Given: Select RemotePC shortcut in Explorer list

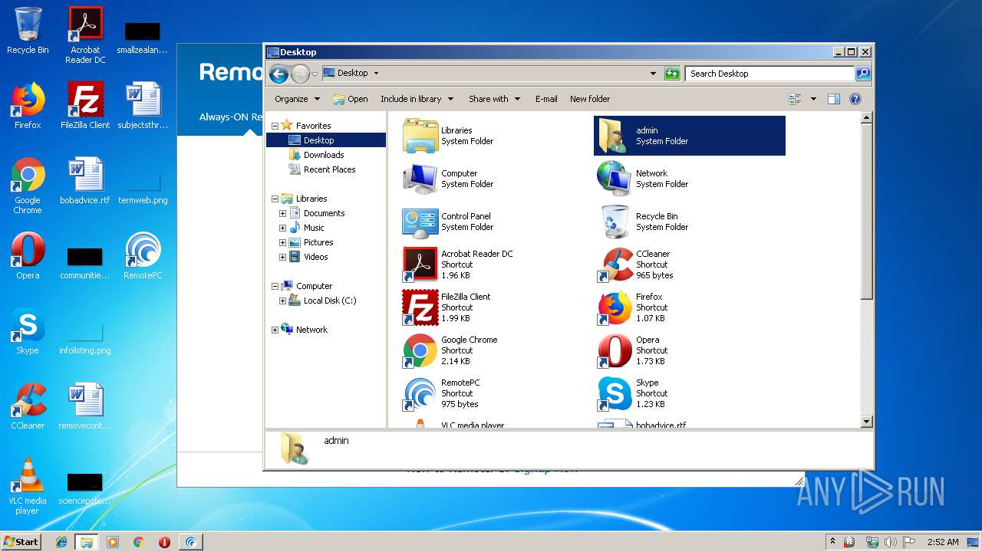Looking at the screenshot, I should pos(420,393).
